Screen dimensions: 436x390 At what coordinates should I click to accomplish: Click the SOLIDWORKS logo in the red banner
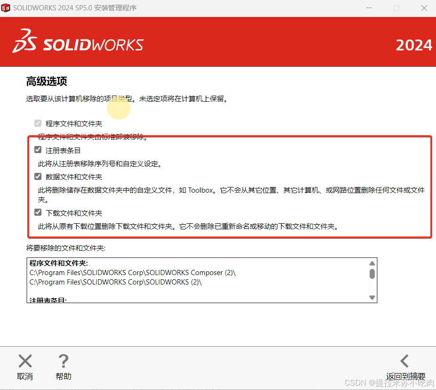pyautogui.click(x=78, y=42)
